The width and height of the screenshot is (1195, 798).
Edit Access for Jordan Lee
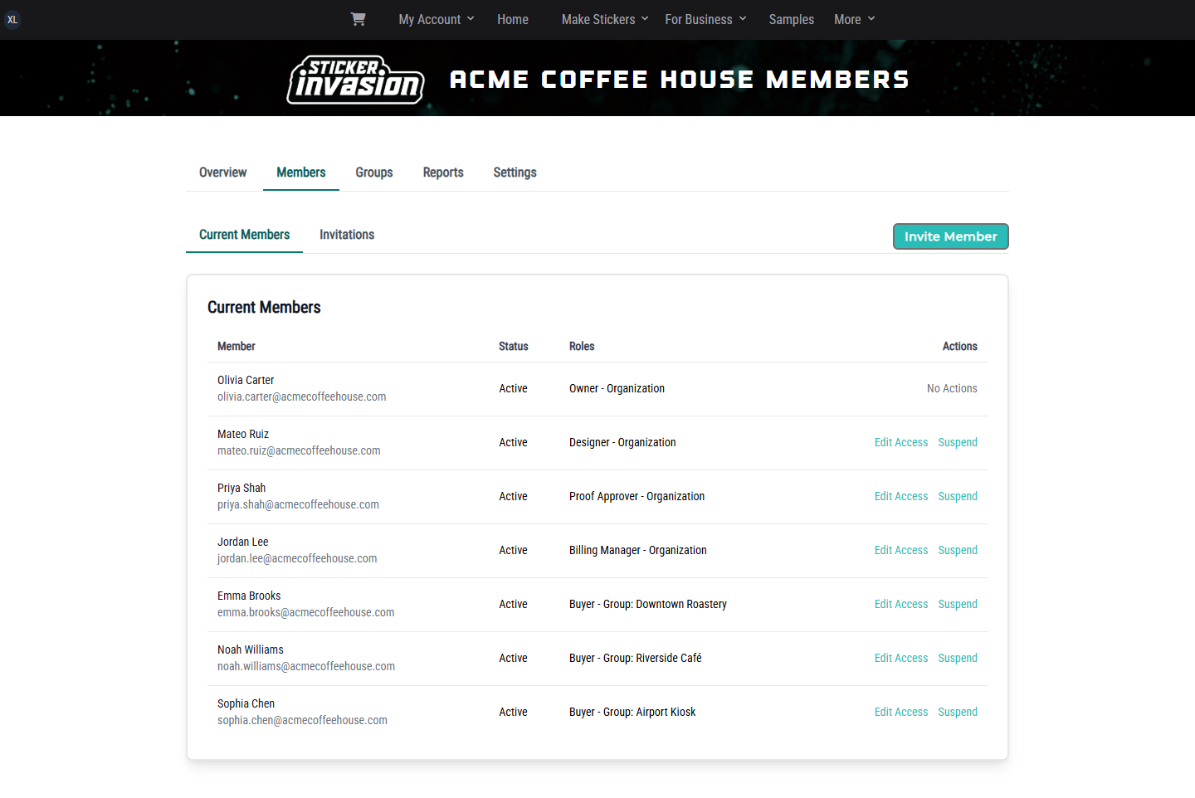901,550
